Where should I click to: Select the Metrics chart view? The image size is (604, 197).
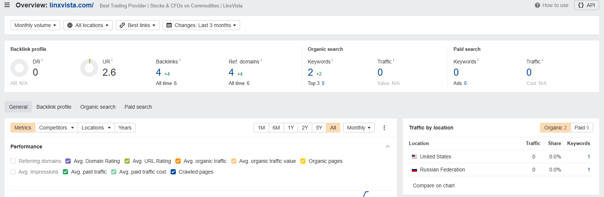tap(23, 128)
